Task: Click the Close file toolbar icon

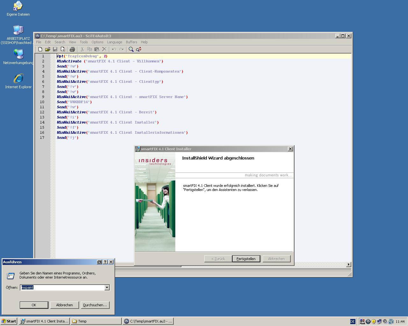Action: [63, 49]
